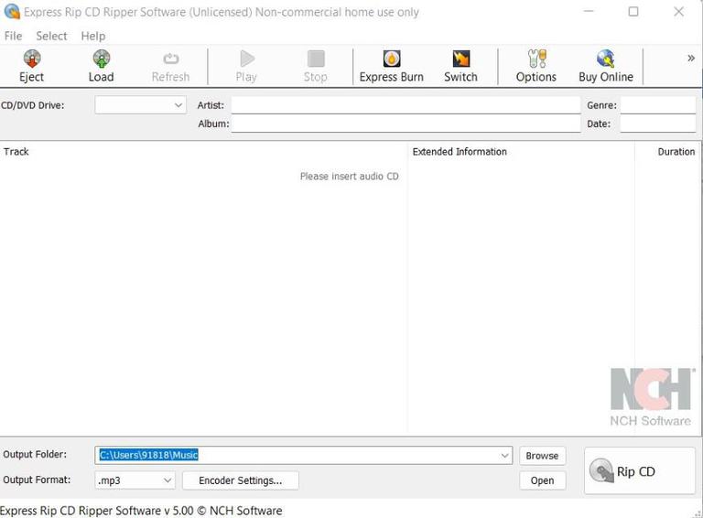Click the Artist input field
Screen dimensions: 703x518
pos(406,105)
